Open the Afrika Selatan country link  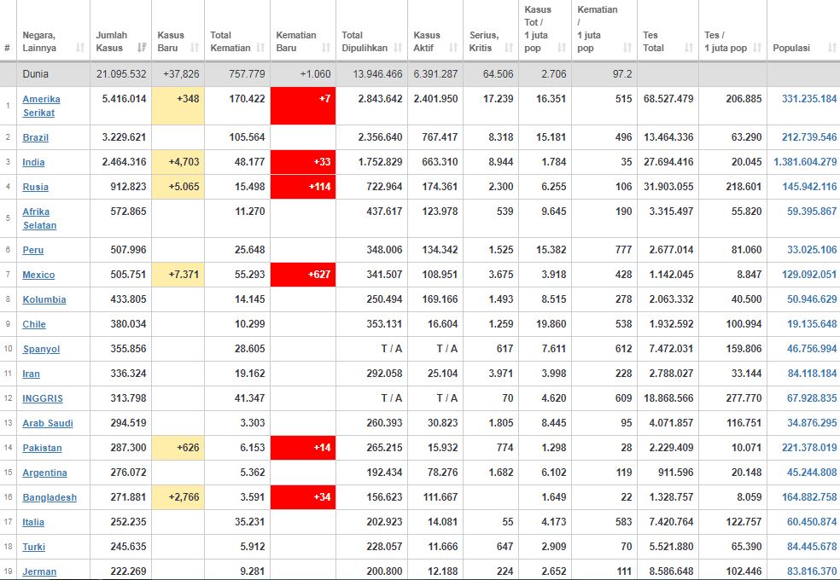[39, 218]
